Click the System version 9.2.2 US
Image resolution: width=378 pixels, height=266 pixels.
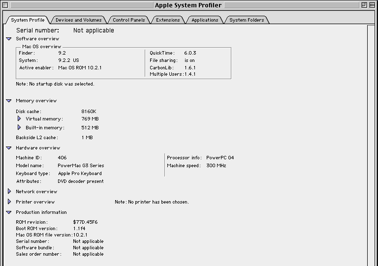click(69, 60)
